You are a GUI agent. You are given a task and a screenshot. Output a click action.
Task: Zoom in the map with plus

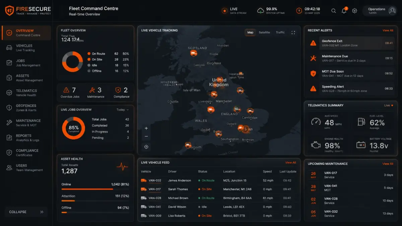point(146,128)
